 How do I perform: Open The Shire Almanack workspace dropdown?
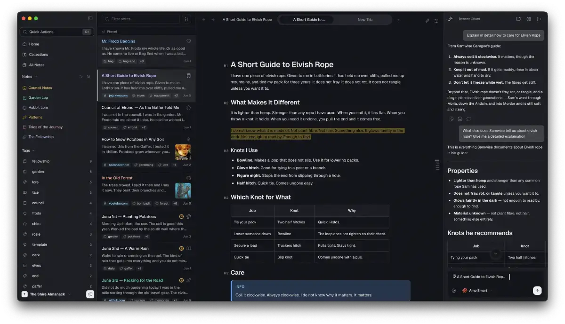pyautogui.click(x=46, y=294)
